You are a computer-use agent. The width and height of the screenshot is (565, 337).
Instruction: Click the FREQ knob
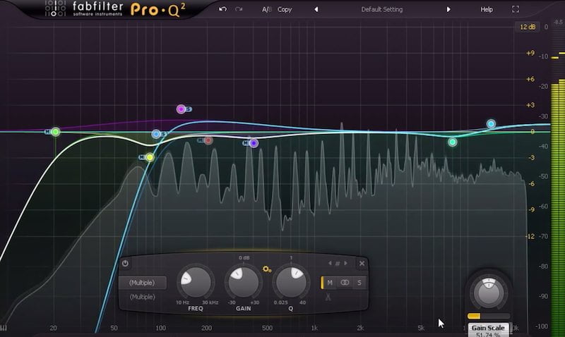pyautogui.click(x=196, y=282)
